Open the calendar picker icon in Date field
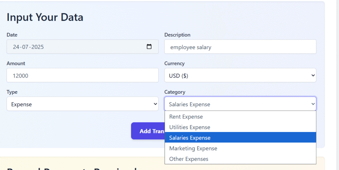The height and width of the screenshot is (170, 339). [x=149, y=47]
